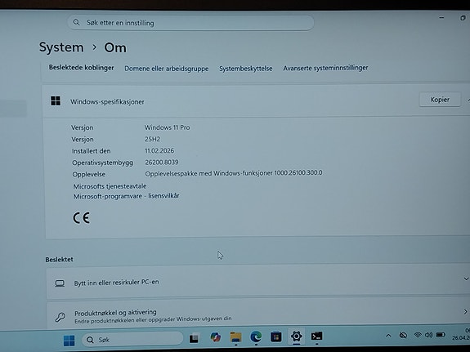
Task: Click the Settings gear in taskbar
Action: click(x=296, y=336)
